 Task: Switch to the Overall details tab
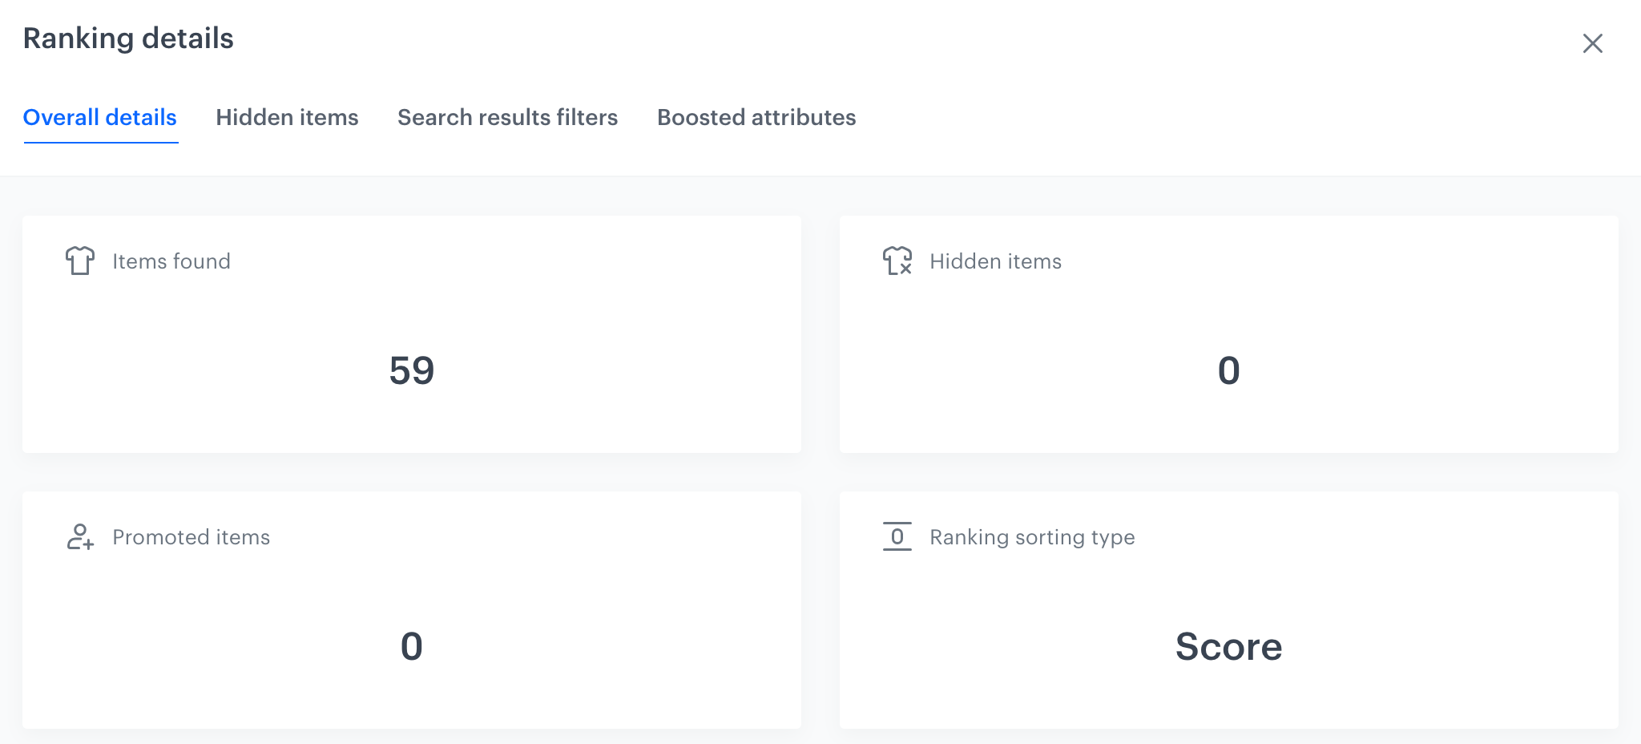click(x=100, y=118)
